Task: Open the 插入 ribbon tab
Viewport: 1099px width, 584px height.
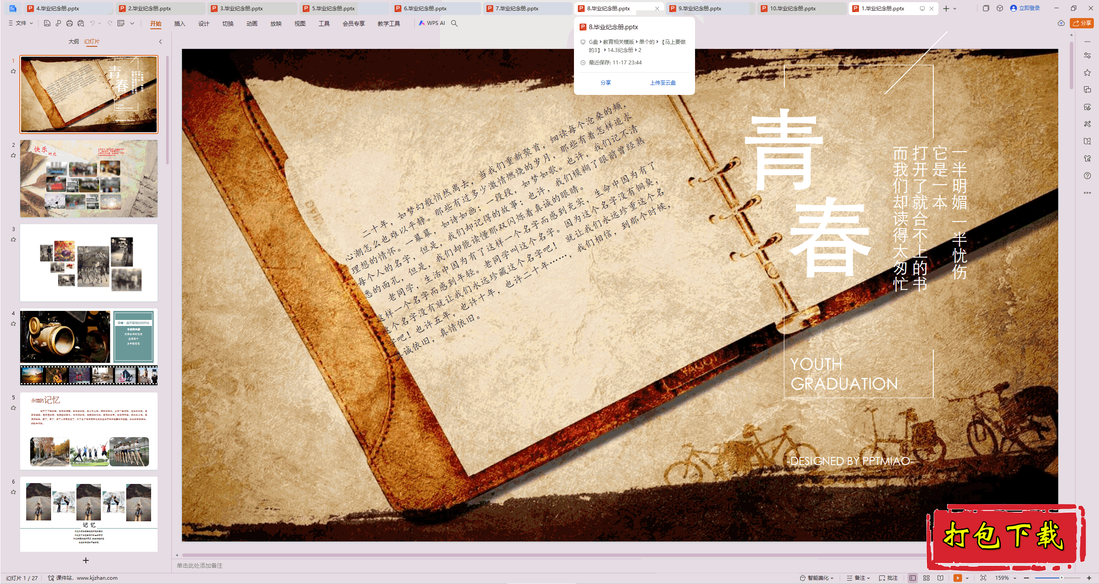Action: click(179, 24)
